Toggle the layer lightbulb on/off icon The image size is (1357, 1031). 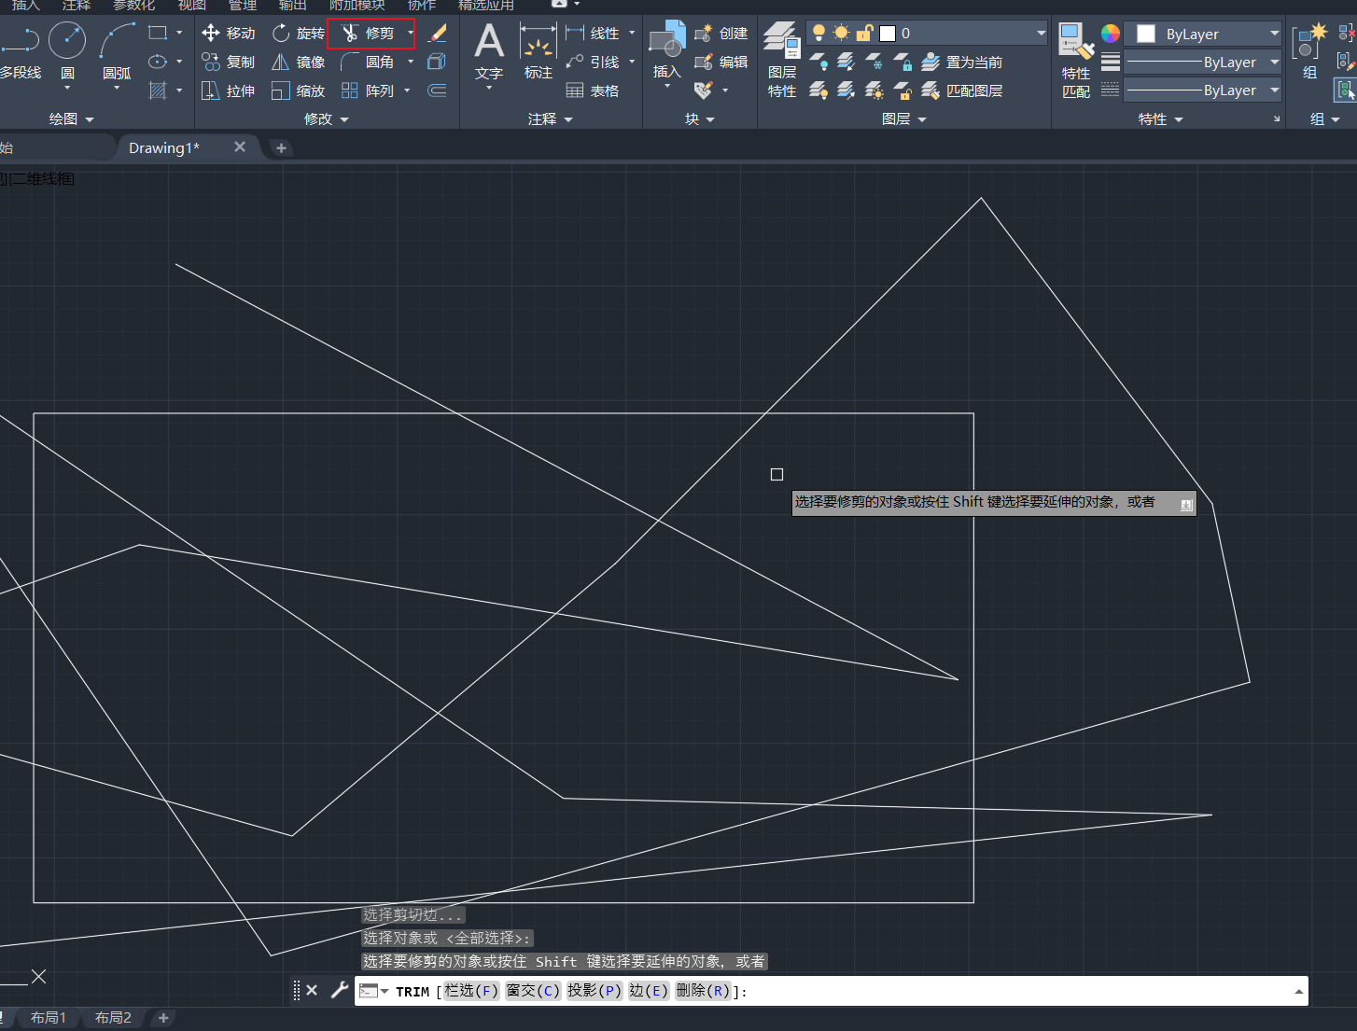tap(818, 34)
